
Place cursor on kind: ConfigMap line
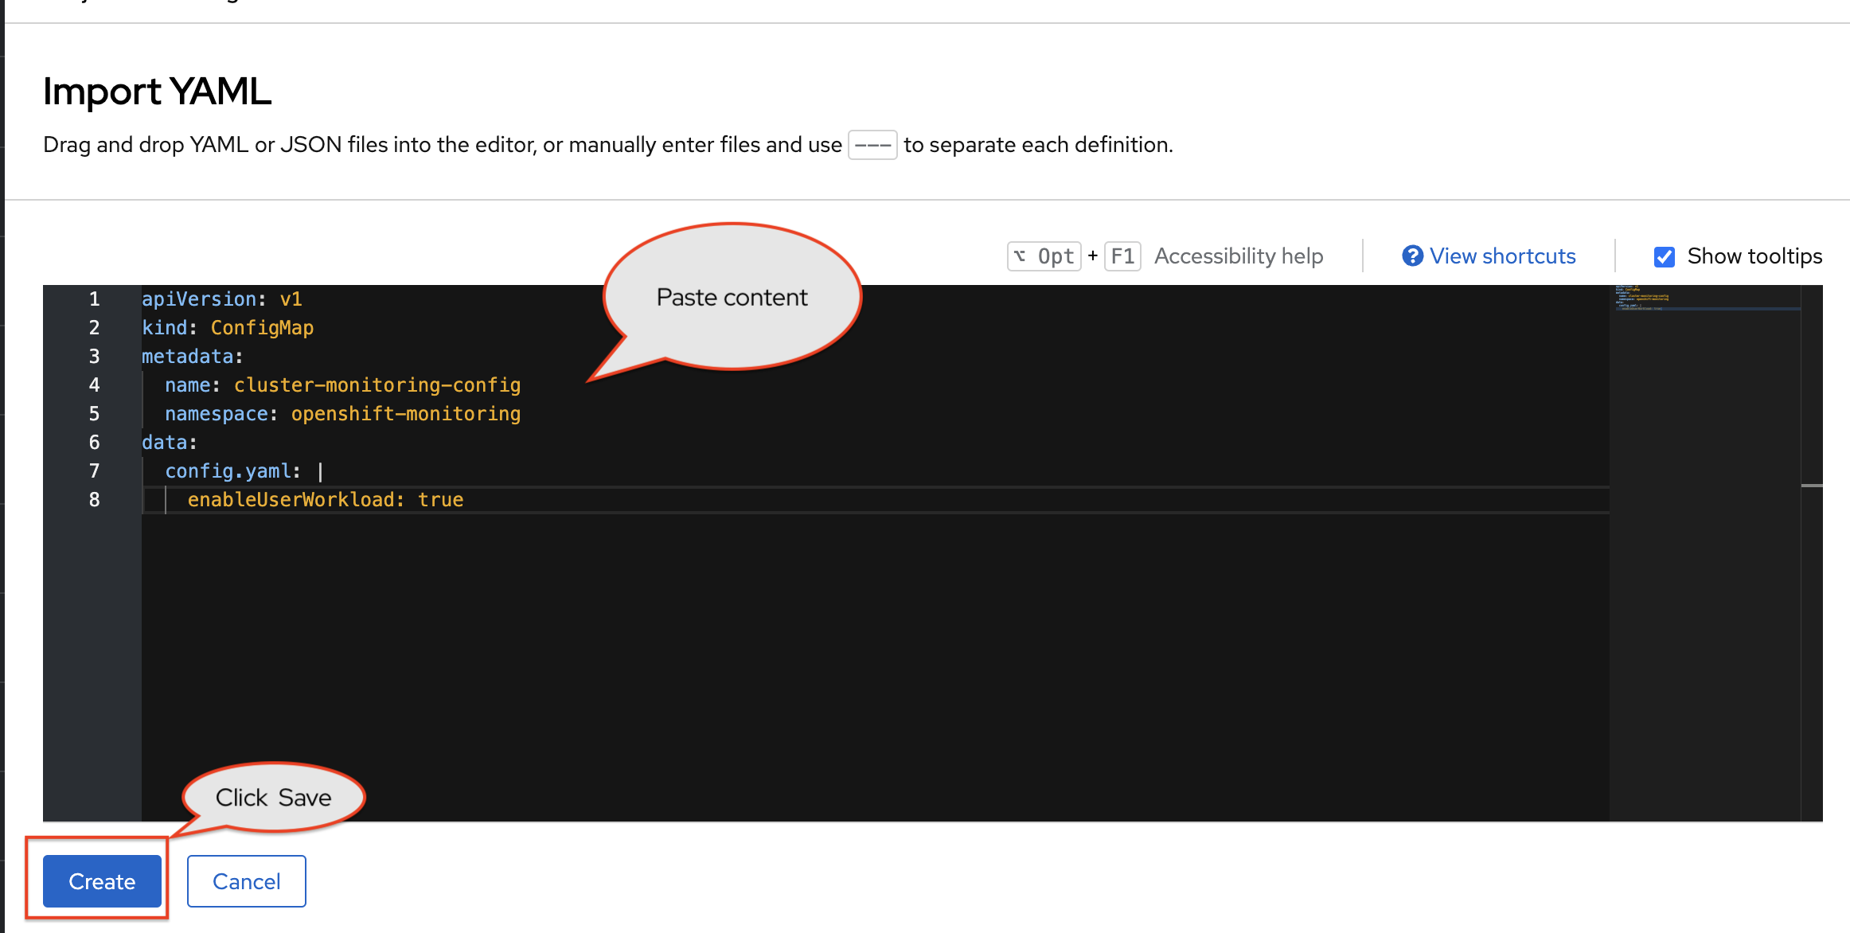click(x=228, y=327)
